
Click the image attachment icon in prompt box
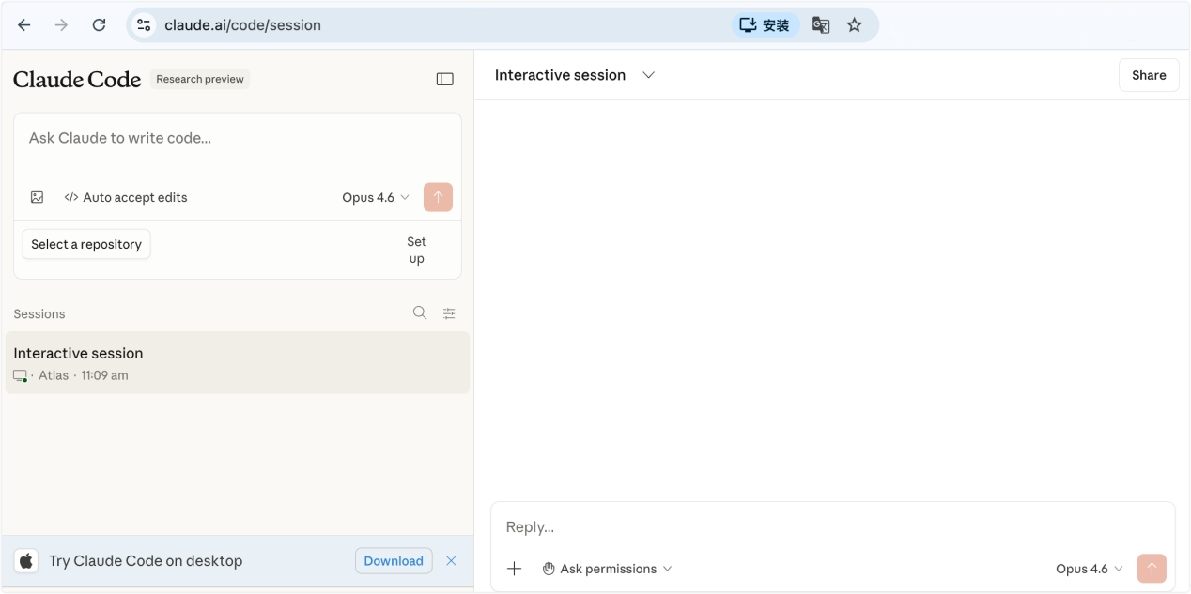pos(38,197)
